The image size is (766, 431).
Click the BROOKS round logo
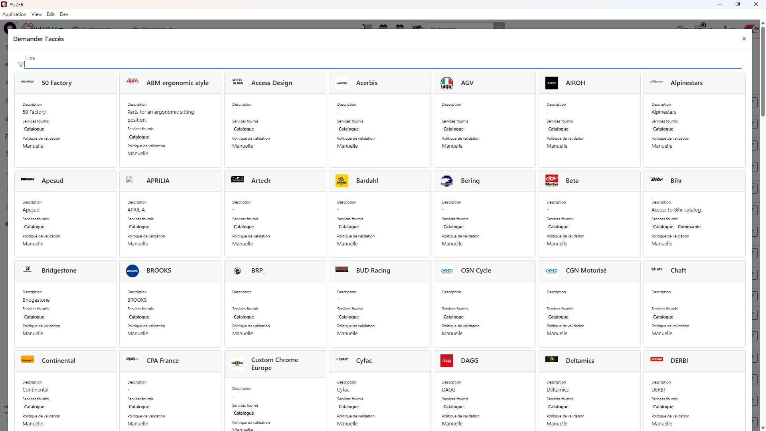click(x=132, y=271)
